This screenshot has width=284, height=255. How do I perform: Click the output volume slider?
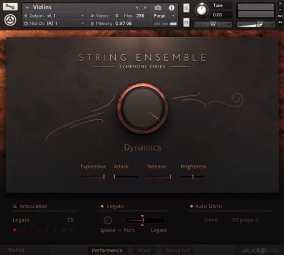(256, 24)
